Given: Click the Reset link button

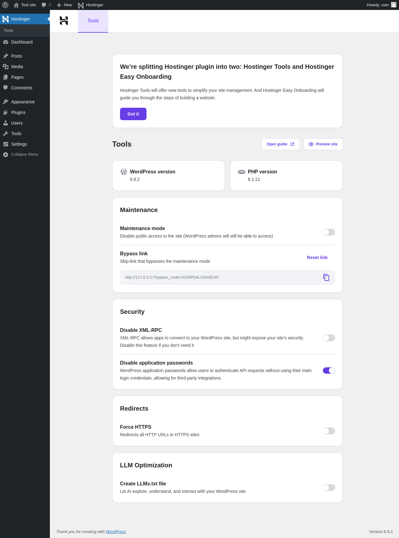Looking at the screenshot, I should [x=317, y=257].
